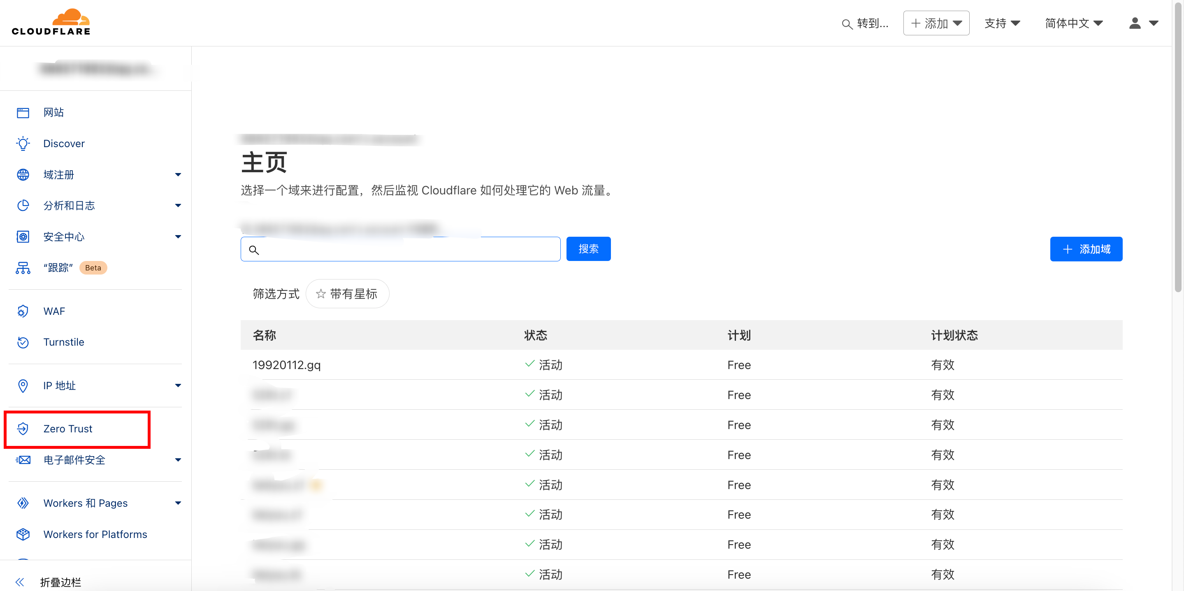
Task: Click the "跟踪" Beta network icon
Action: (x=23, y=268)
